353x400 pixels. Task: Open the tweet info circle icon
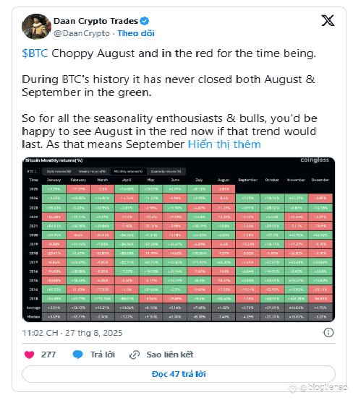(x=328, y=333)
